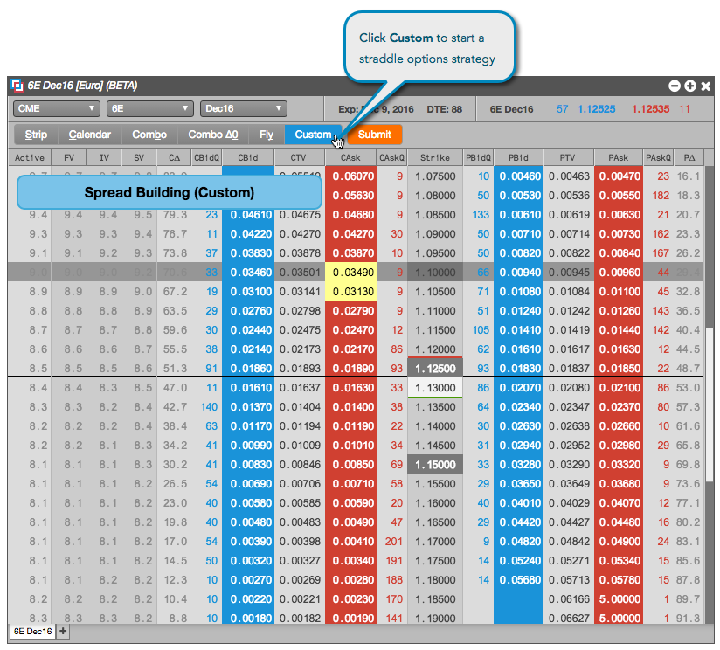Click the CBid column header
720x650 pixels.
point(248,157)
